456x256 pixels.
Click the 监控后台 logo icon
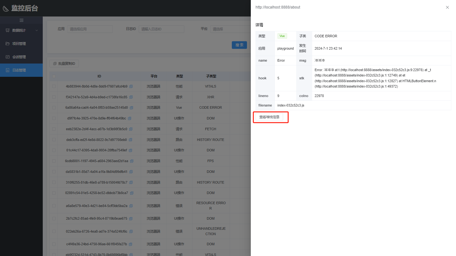point(6,9)
